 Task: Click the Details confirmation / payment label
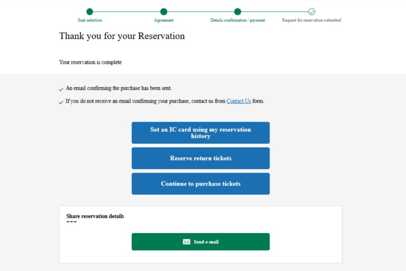(x=237, y=20)
